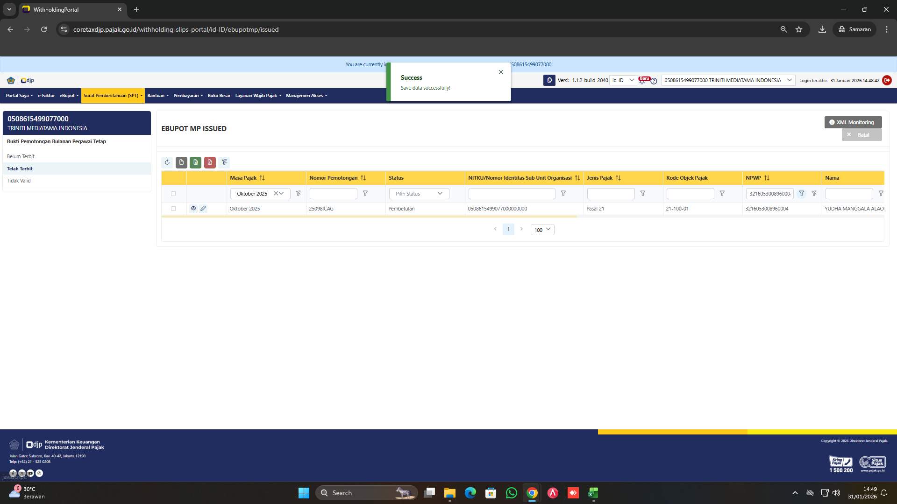Open the Manajemen Akses menu
Image resolution: width=897 pixels, height=504 pixels.
pos(306,96)
